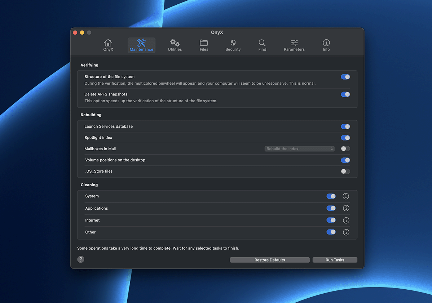The height and width of the screenshot is (303, 432).
Task: Click the help question mark button
Action: (x=81, y=259)
